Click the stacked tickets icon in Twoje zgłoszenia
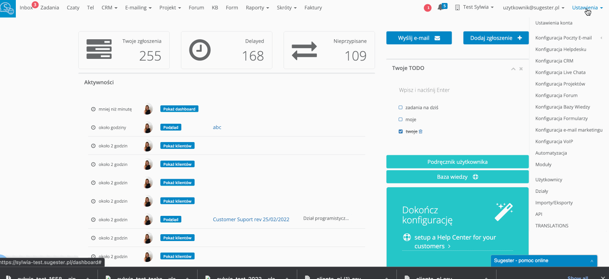Viewport: 609px width, 279px height. point(99,49)
